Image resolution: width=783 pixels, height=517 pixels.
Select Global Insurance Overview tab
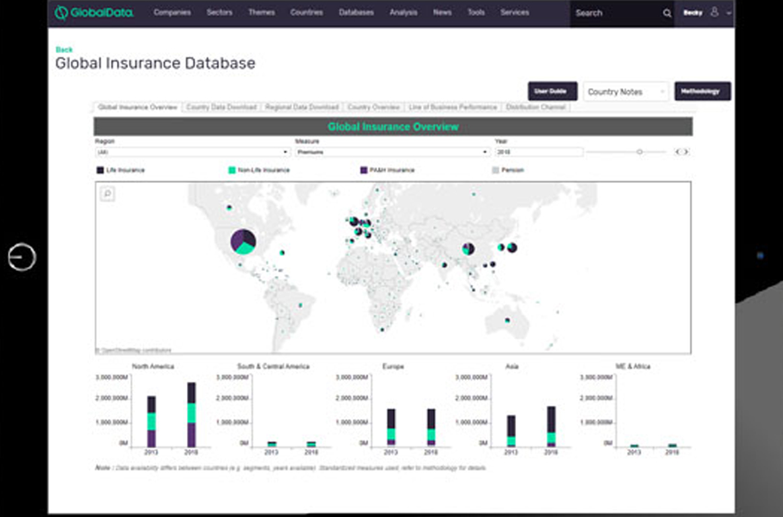[x=137, y=107]
